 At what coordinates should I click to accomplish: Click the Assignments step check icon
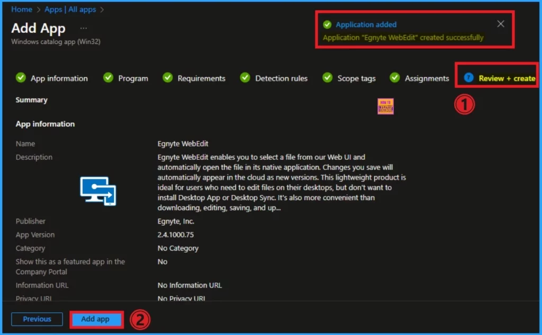click(395, 77)
